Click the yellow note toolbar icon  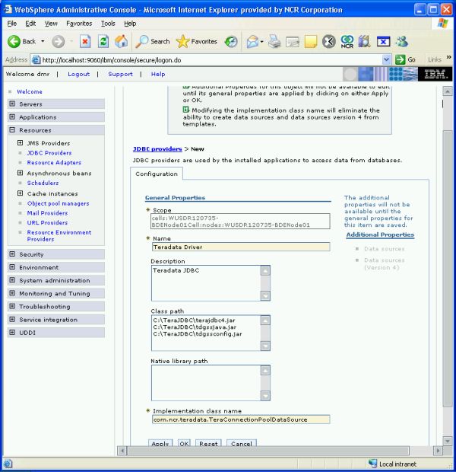coord(311,42)
